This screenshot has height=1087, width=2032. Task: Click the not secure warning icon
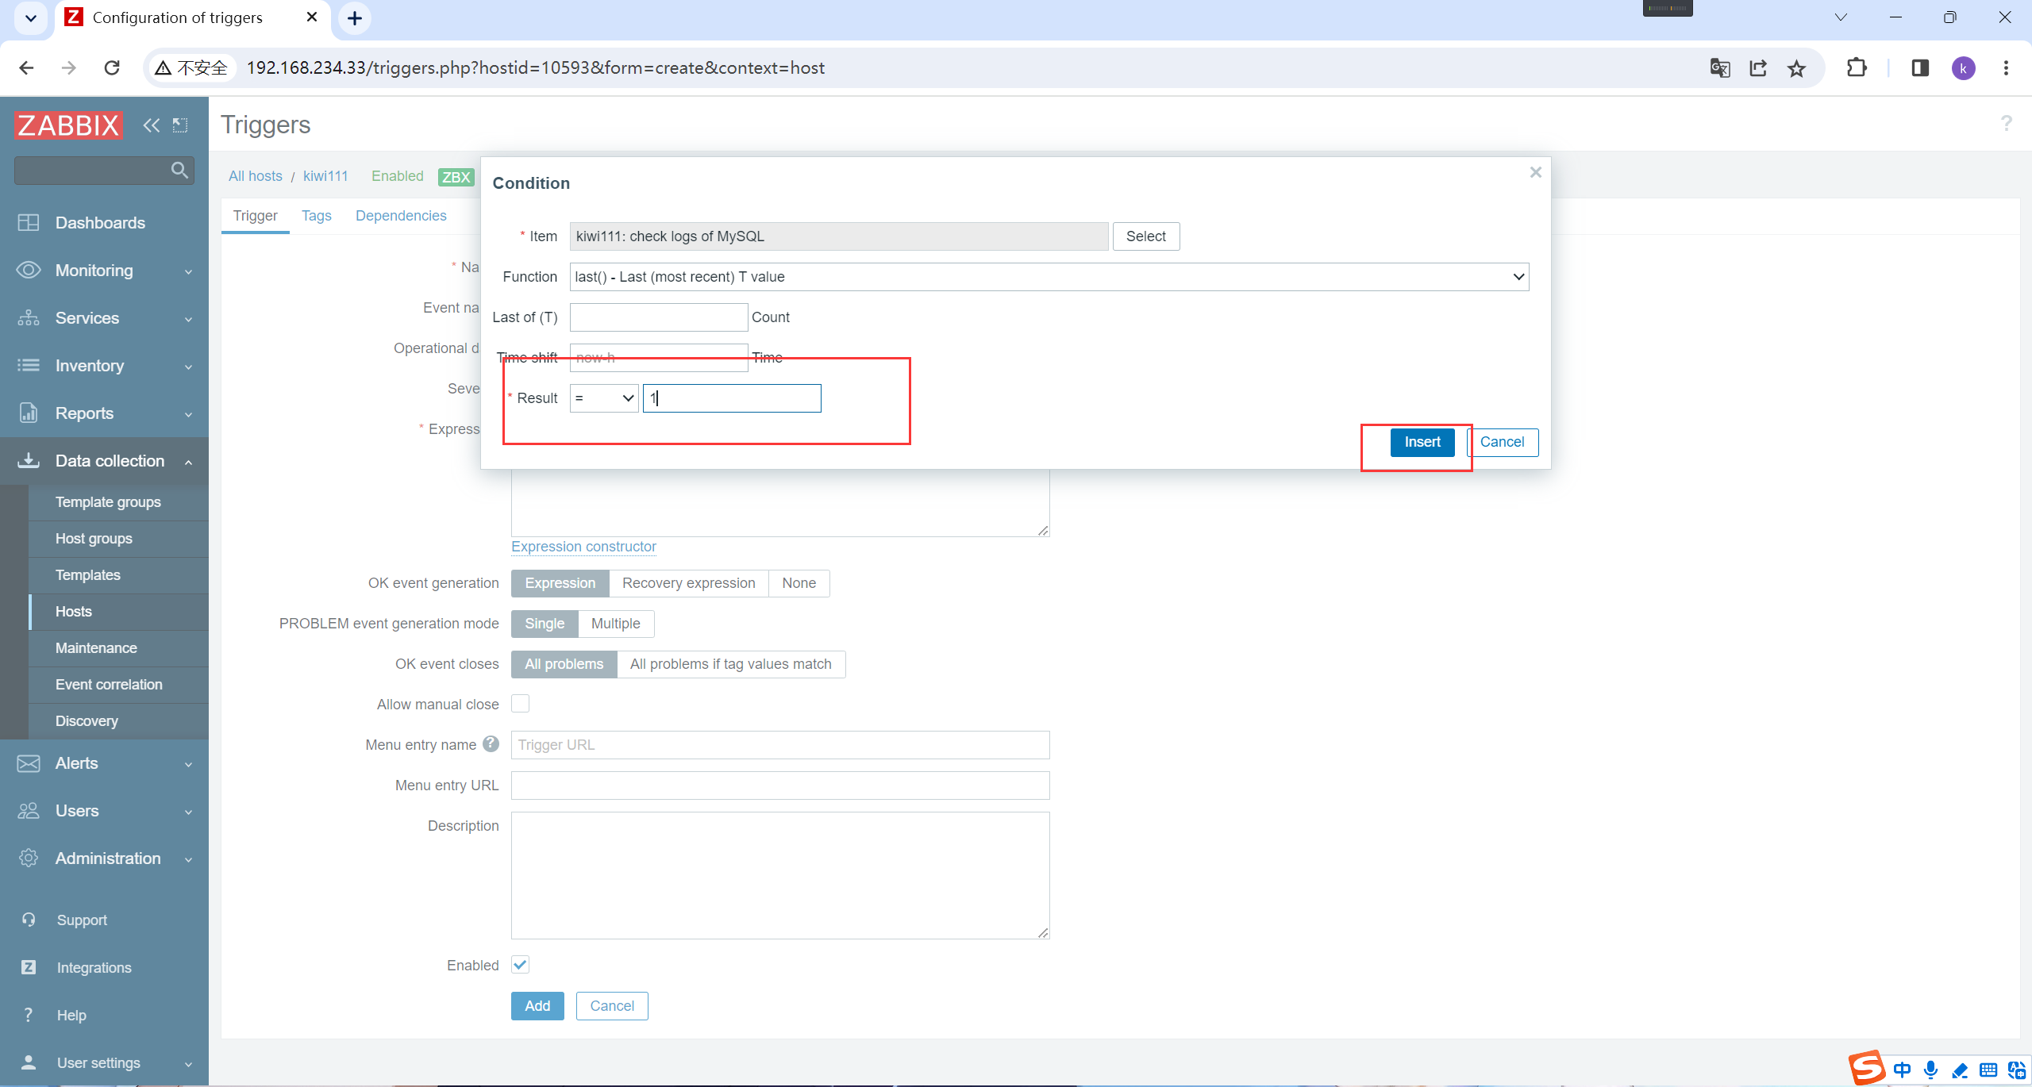[x=163, y=68]
